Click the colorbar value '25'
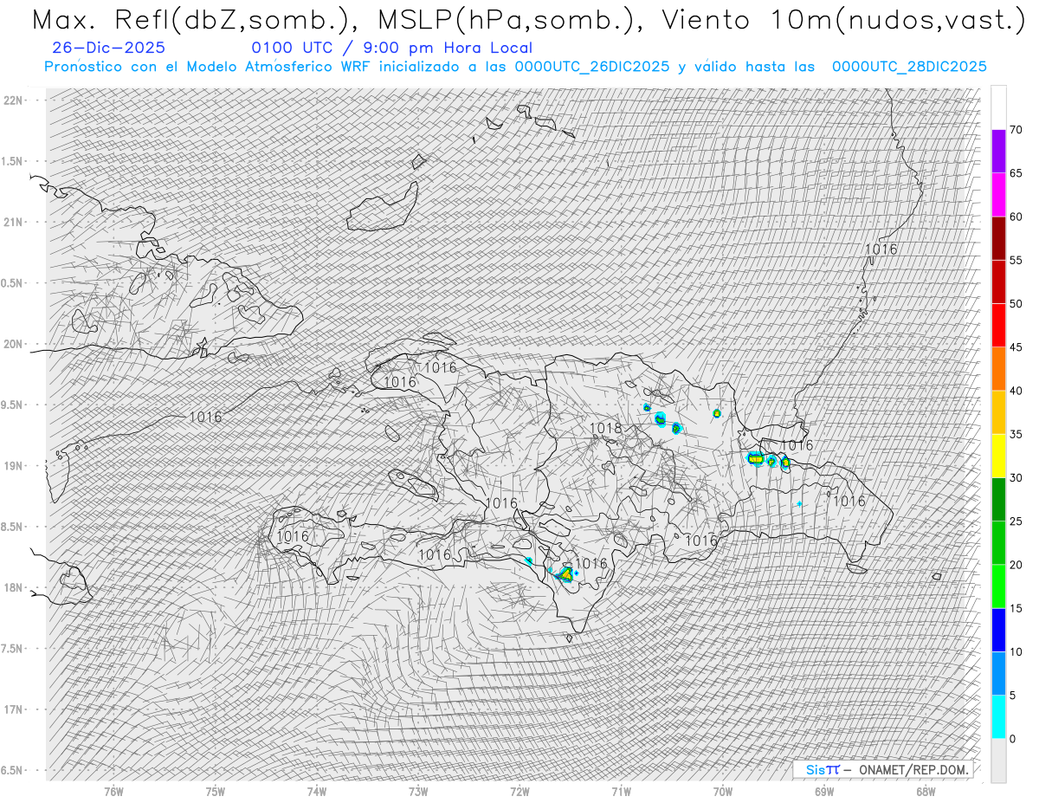The image size is (1039, 803). (x=1016, y=521)
